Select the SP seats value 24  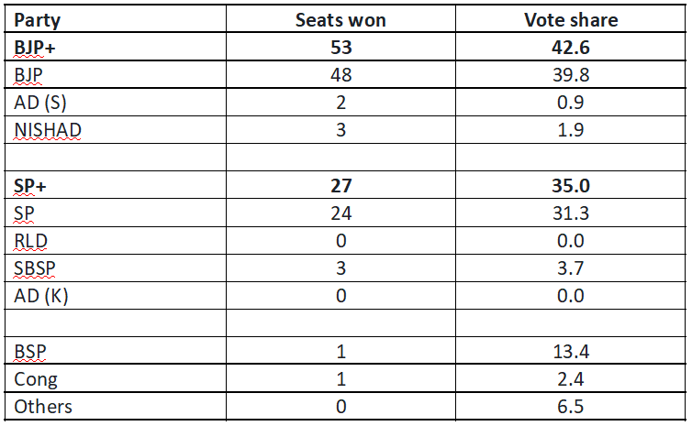(x=340, y=213)
